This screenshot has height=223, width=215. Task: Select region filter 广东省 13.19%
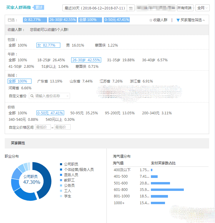(50, 81)
